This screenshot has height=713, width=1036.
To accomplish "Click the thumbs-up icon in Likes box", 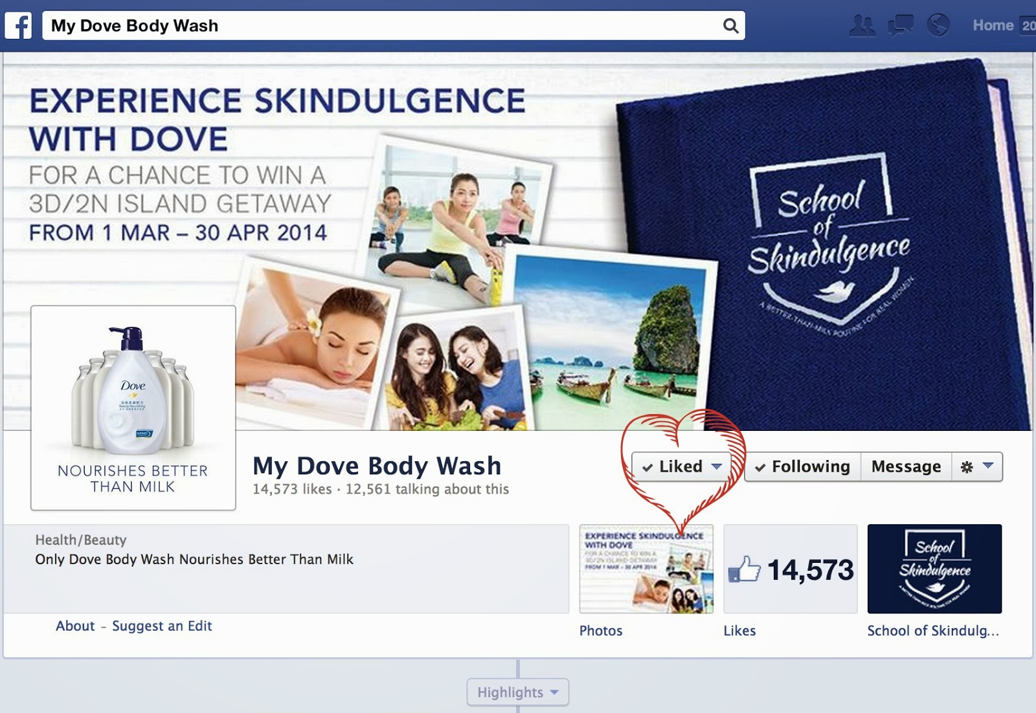I will click(744, 569).
